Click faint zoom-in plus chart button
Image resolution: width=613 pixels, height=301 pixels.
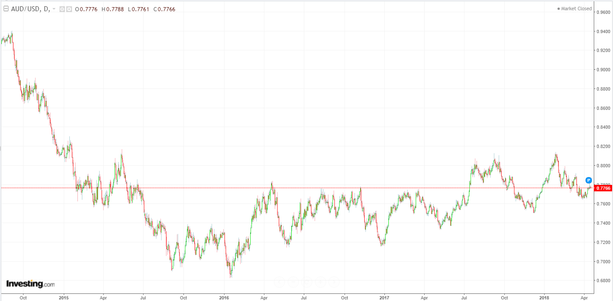[x=320, y=282]
